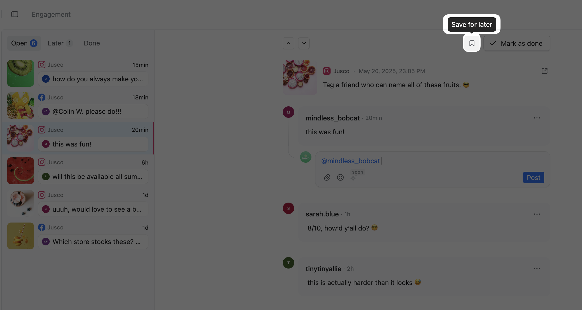Open more options for tinytinyallie comment
The image size is (582, 310).
(537, 269)
